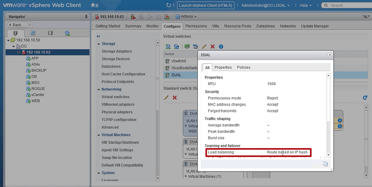372x187 pixels.
Task: Click the first host toolbar icon with red arrow
Action: 133,17
